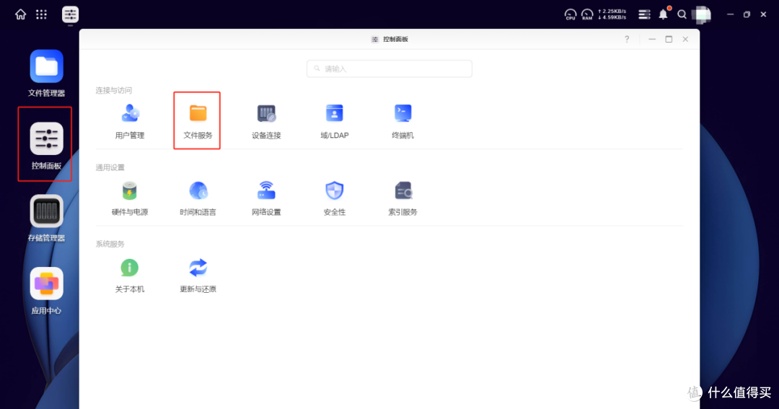Click the 系统服务 section heading

click(x=110, y=244)
